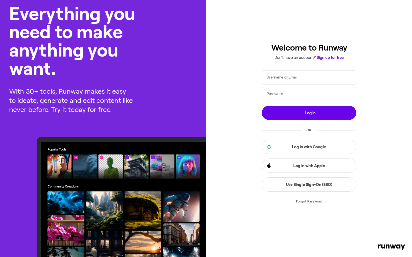Screen dimensions: 412x257
Task: Select the stormy ocean wave tool thumbnail
Action: (85, 166)
